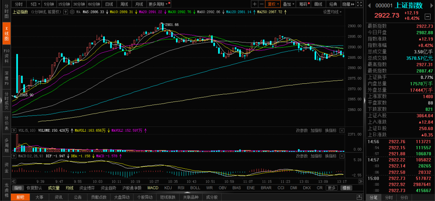Click 换指标 in MACD panel

pos(331,156)
